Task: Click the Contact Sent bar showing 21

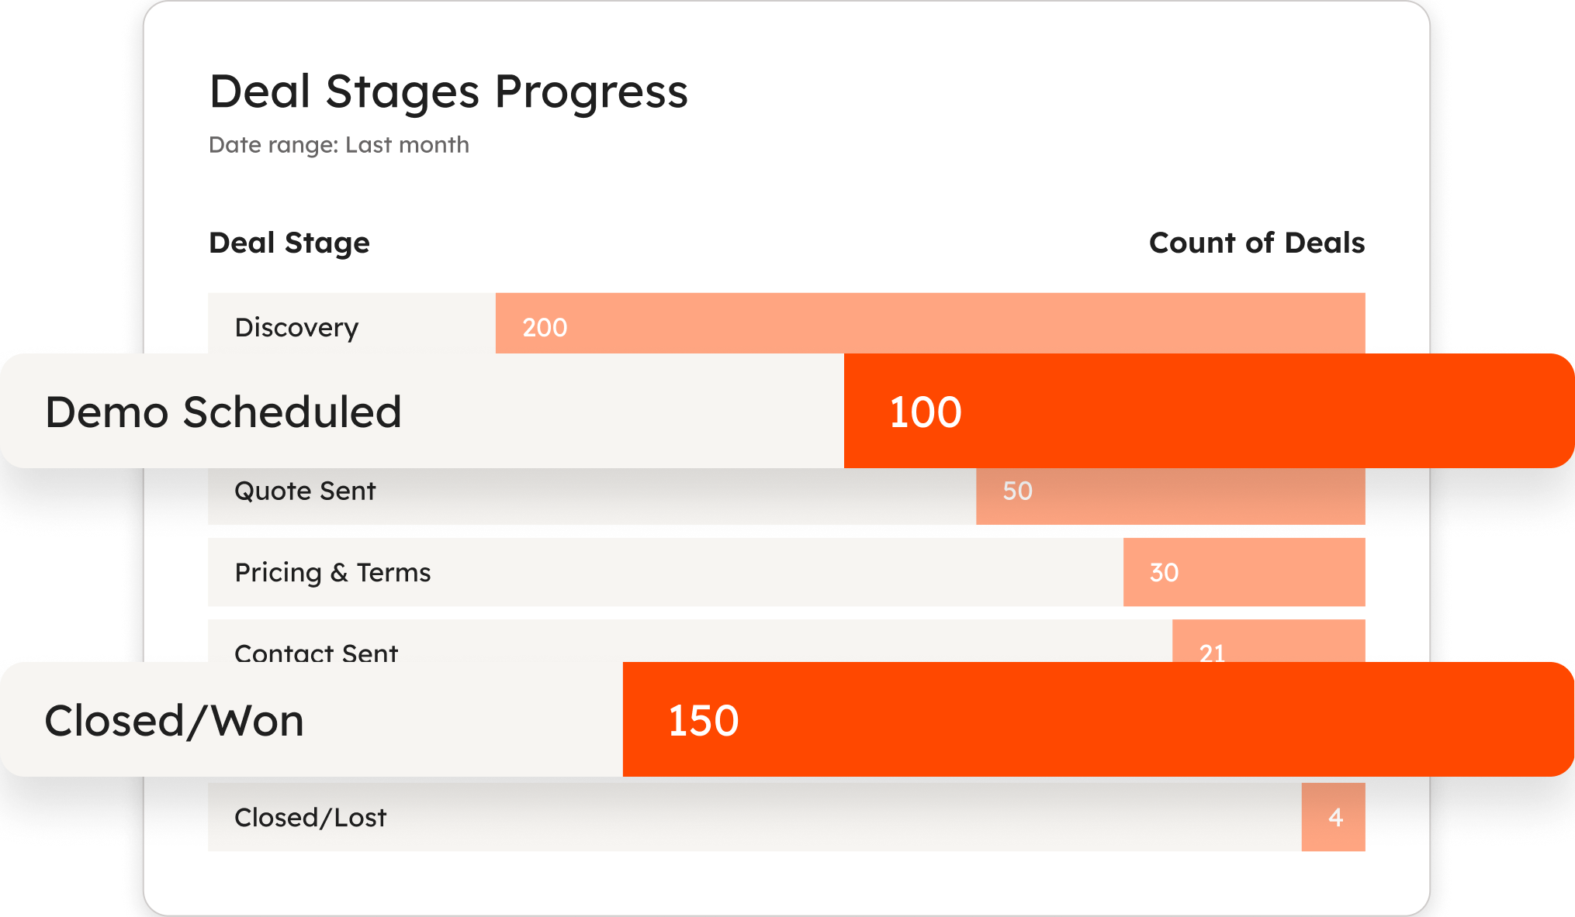Action: click(x=1269, y=641)
